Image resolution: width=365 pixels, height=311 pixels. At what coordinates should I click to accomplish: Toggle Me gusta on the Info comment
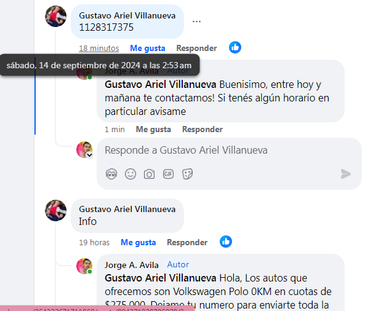click(138, 242)
